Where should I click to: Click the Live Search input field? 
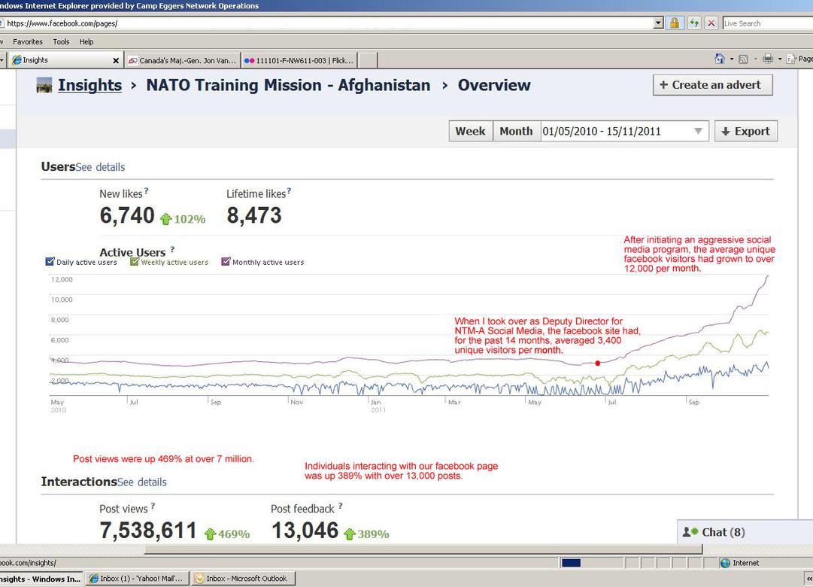click(x=767, y=23)
